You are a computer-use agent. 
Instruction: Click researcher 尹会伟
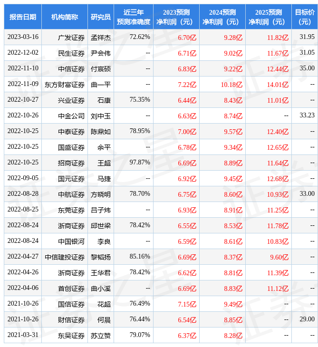pos(101,53)
